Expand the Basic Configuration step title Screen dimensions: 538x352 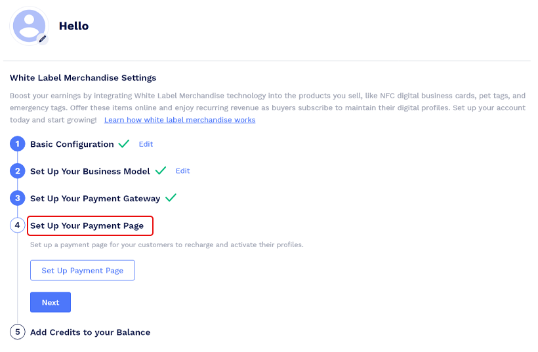(x=72, y=144)
